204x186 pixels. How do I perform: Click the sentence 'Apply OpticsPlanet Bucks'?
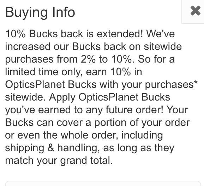click(x=109, y=97)
